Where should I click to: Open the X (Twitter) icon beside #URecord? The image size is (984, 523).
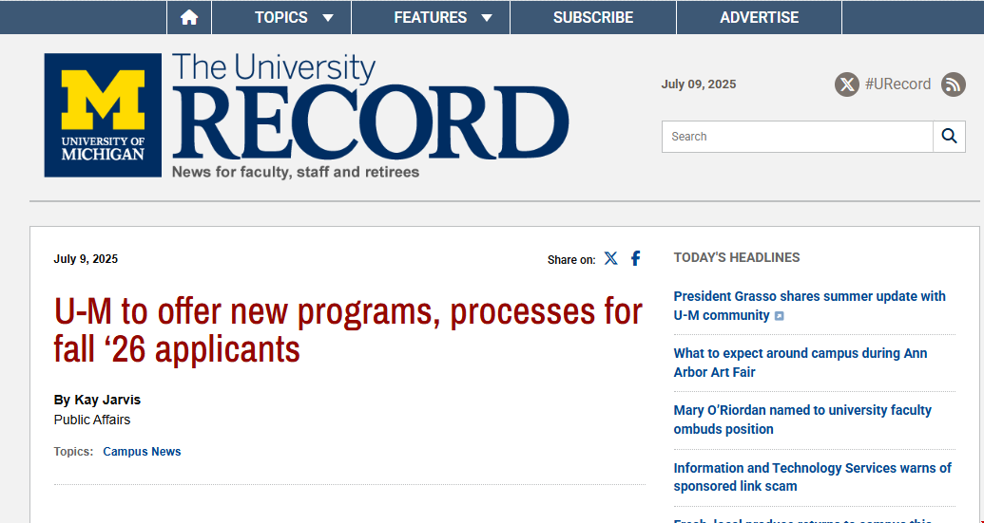[x=846, y=84]
